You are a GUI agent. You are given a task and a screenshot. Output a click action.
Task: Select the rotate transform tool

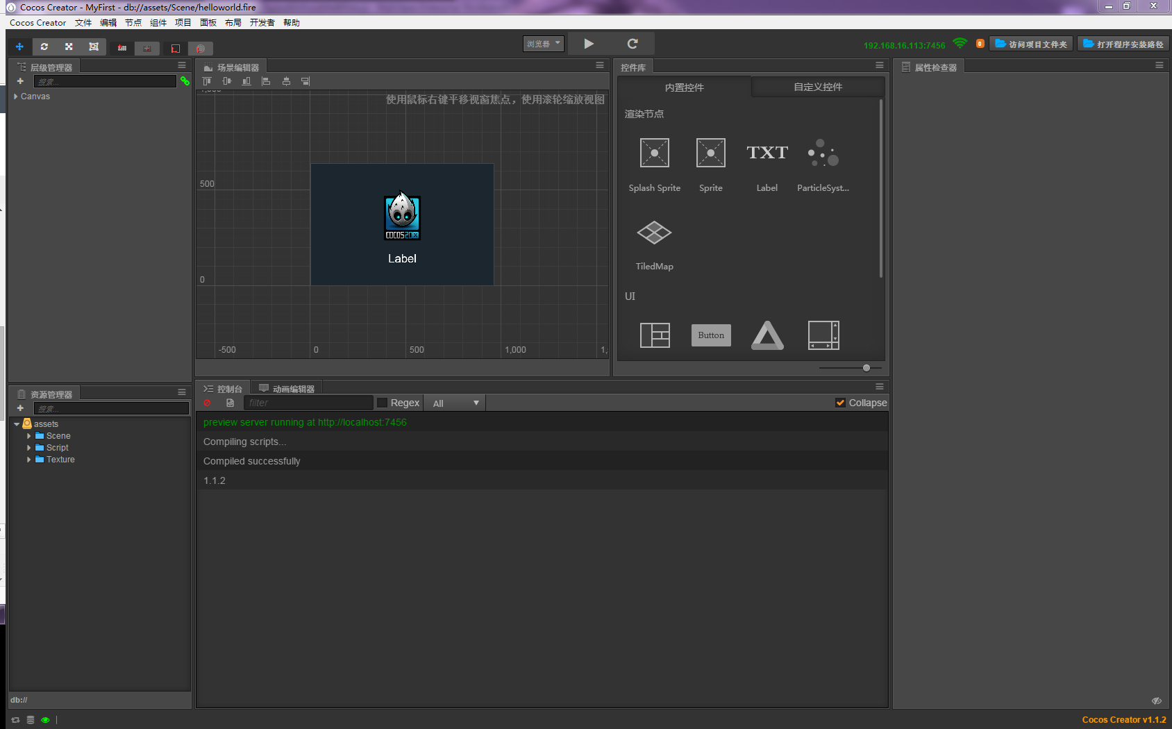[44, 47]
